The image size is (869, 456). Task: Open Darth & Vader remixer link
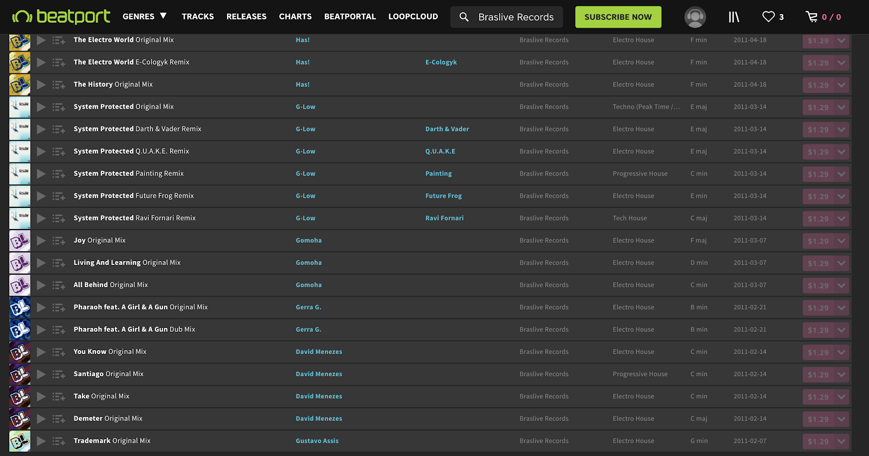point(447,129)
